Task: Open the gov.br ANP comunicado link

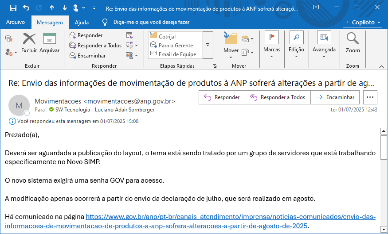Action: tap(230, 217)
